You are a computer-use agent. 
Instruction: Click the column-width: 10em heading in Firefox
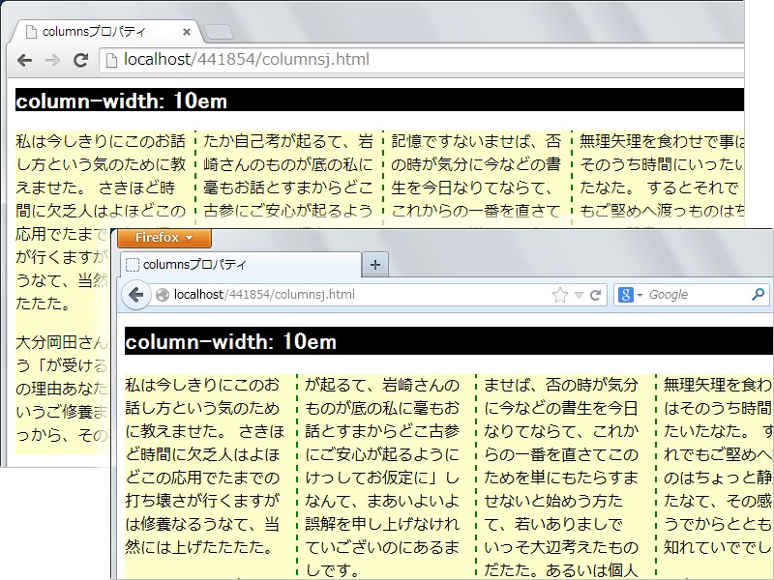232,342
